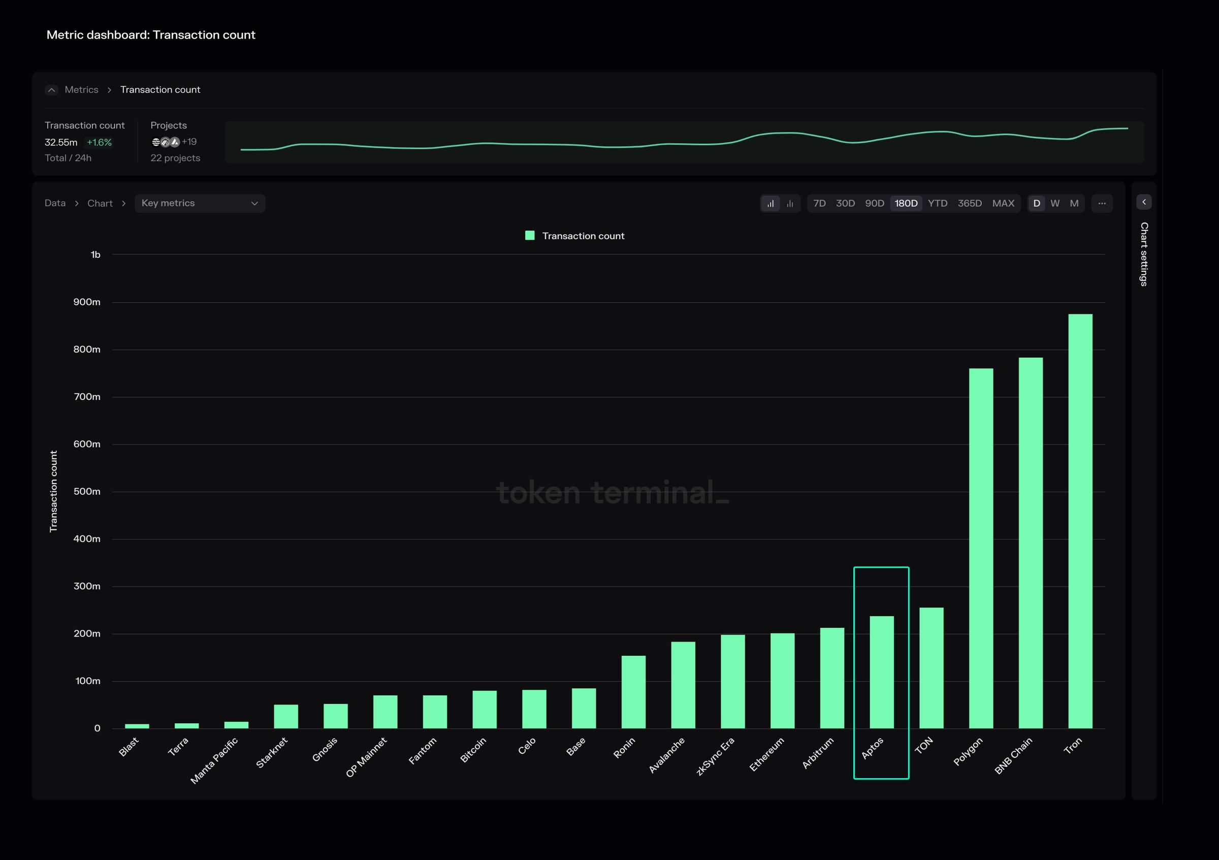Collapse the Metrics header with chevron icon
The height and width of the screenshot is (860, 1219).
(51, 90)
